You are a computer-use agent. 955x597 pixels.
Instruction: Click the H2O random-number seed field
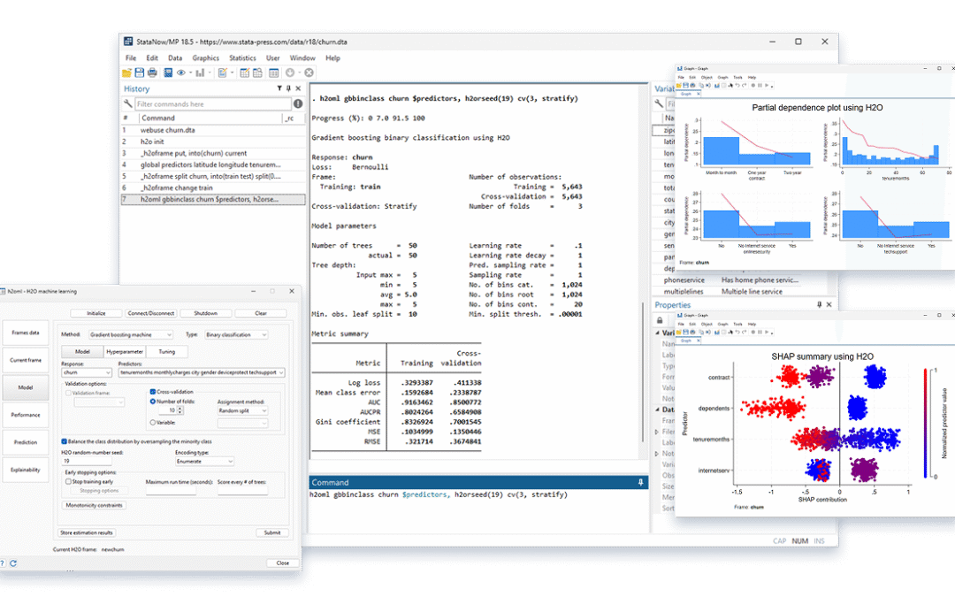pyautogui.click(x=87, y=461)
